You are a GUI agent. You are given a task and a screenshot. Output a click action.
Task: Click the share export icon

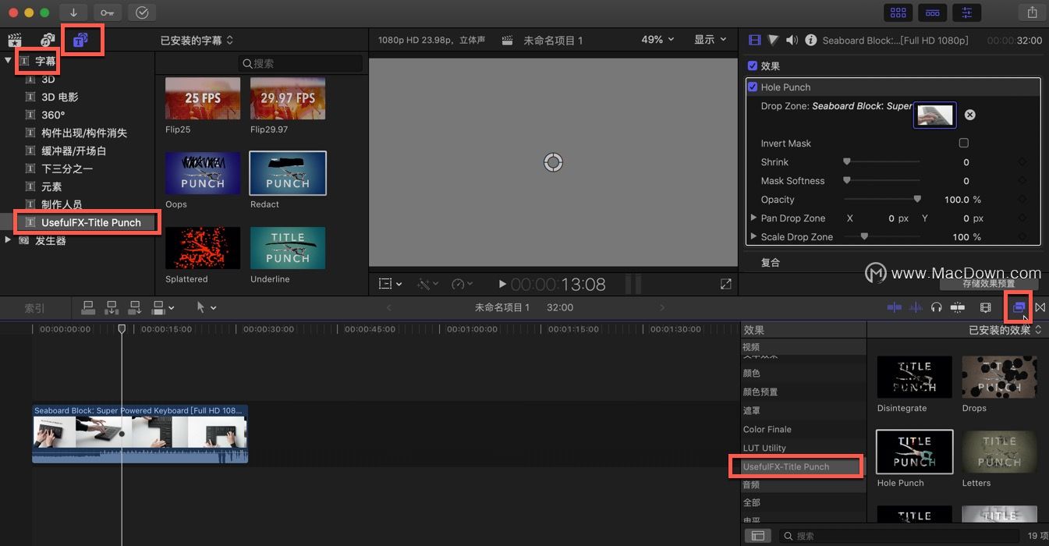[1032, 12]
